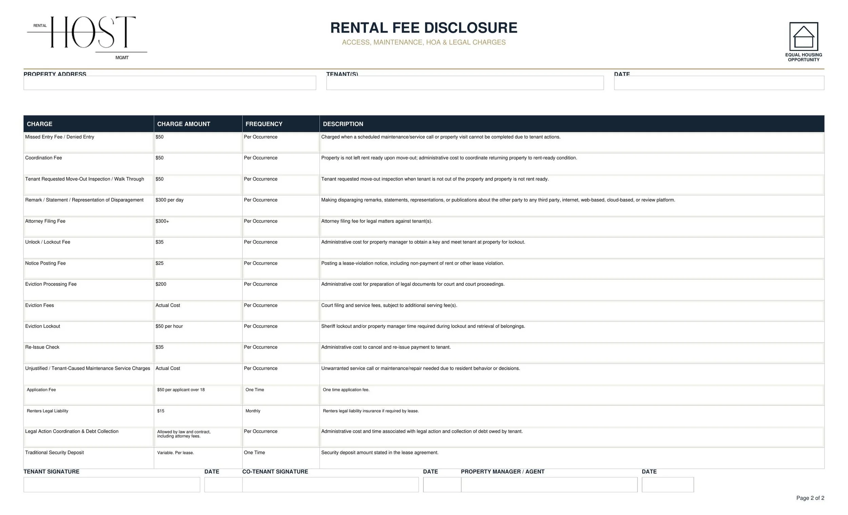Screen dimensions: 848x515
Task: Click the '$300 per day' amount cell
Action: coord(198,206)
